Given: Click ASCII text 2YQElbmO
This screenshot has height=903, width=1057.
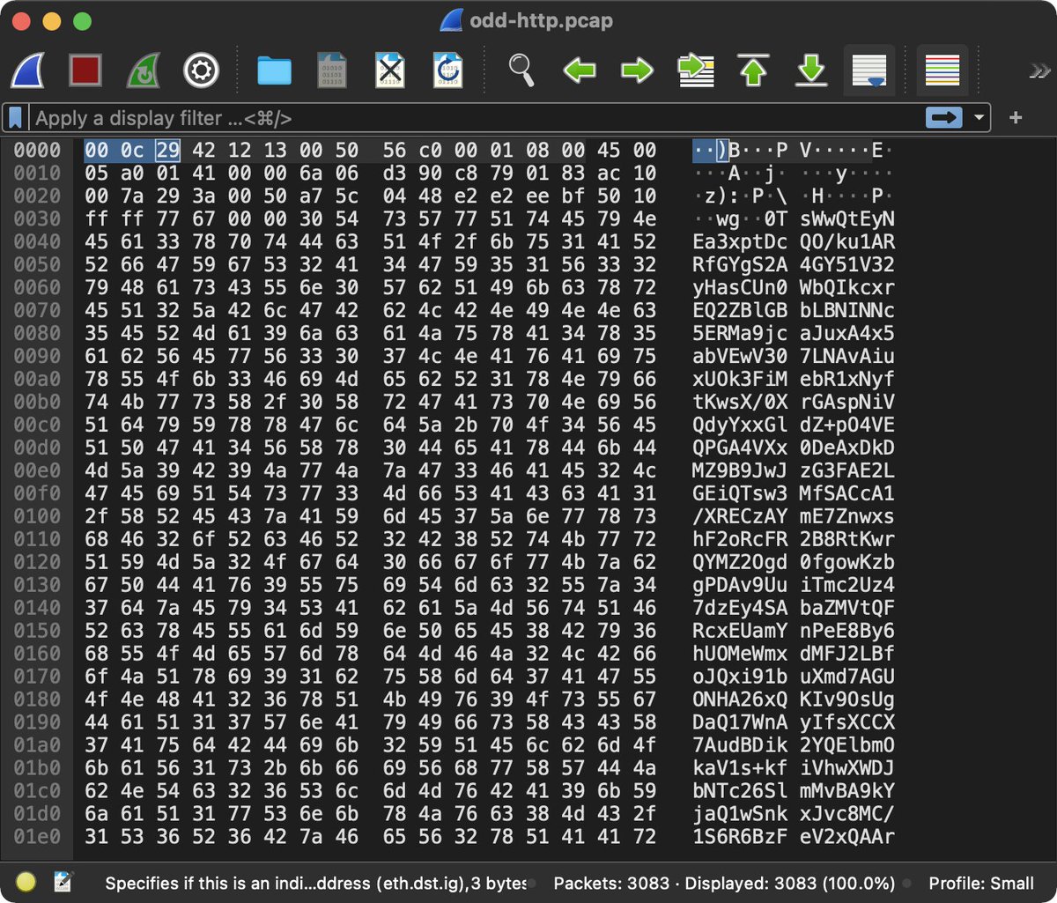Looking at the screenshot, I should (x=847, y=746).
